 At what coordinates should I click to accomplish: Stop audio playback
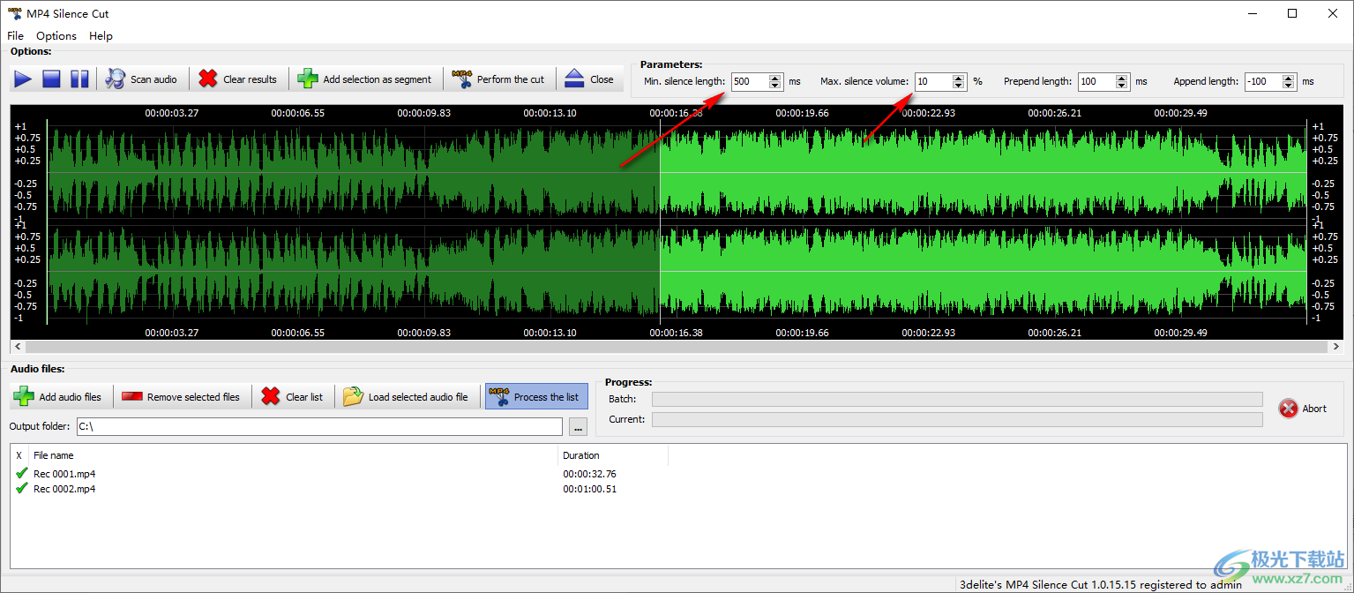click(x=51, y=79)
